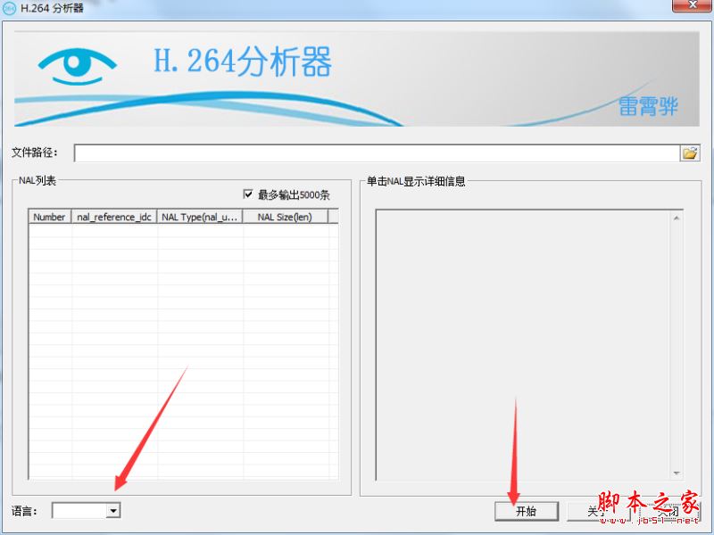Click the detail panel scroll up arrow

pyautogui.click(x=677, y=218)
